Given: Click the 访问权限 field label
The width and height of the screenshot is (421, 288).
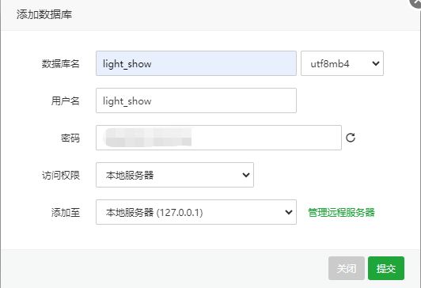Looking at the screenshot, I should pyautogui.click(x=61, y=176).
